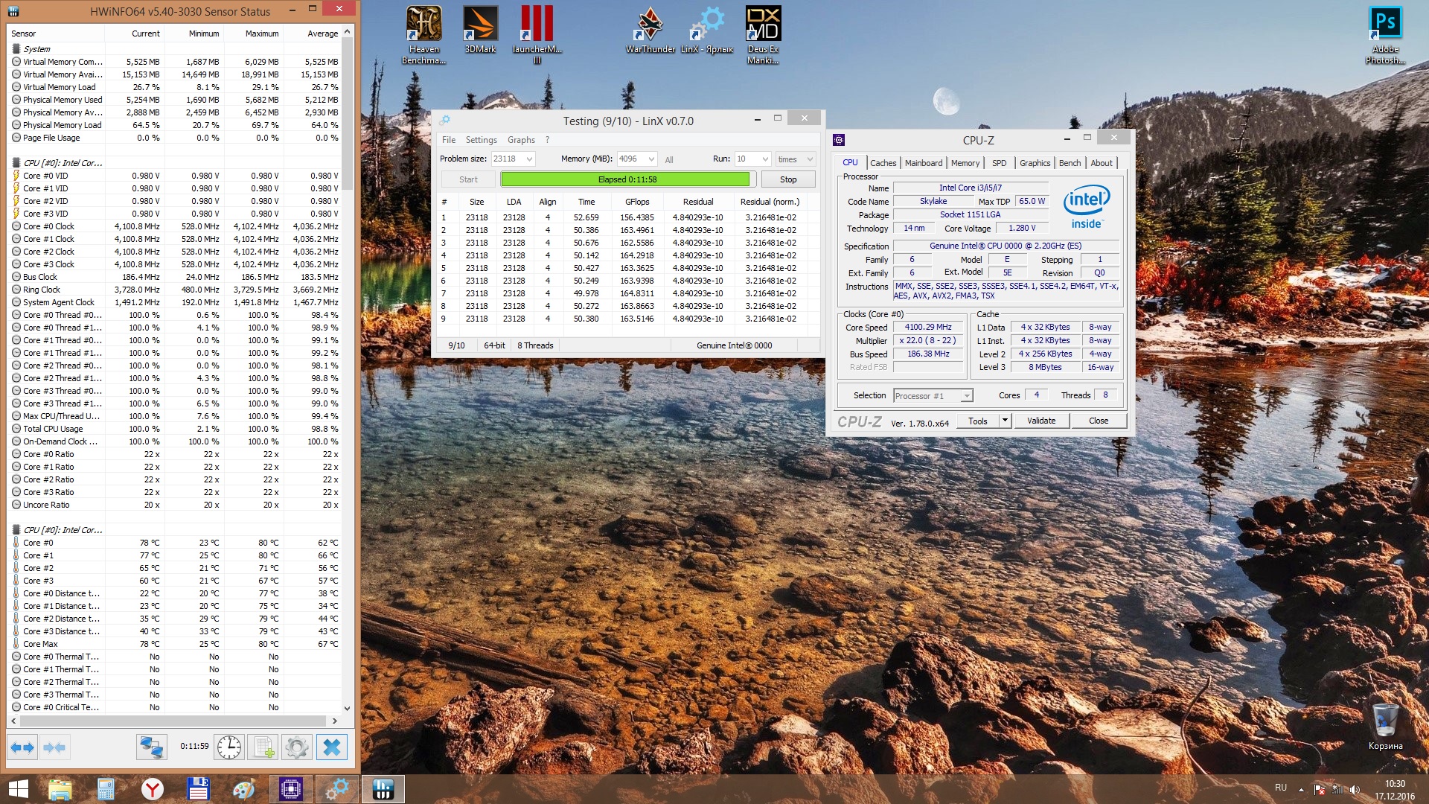
Task: Click the expand columns arrows icon in HWiNFO
Action: [x=22, y=747]
